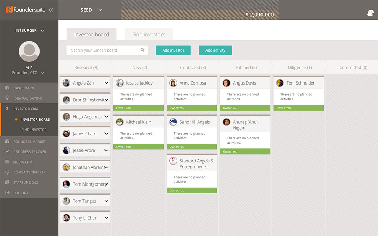This screenshot has height=236, width=378.
Task: Click the Owner: You bar on Toni Schneider's card
Action: pos(298,108)
